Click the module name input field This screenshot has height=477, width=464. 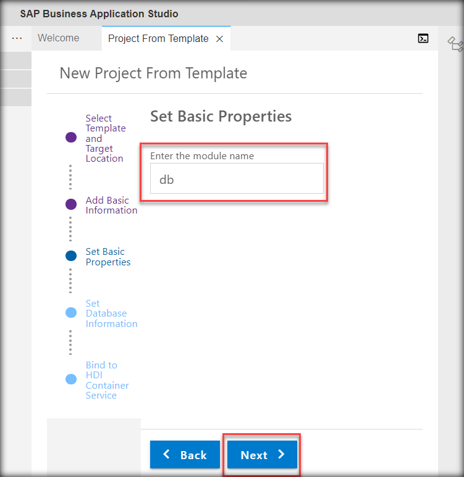point(237,178)
